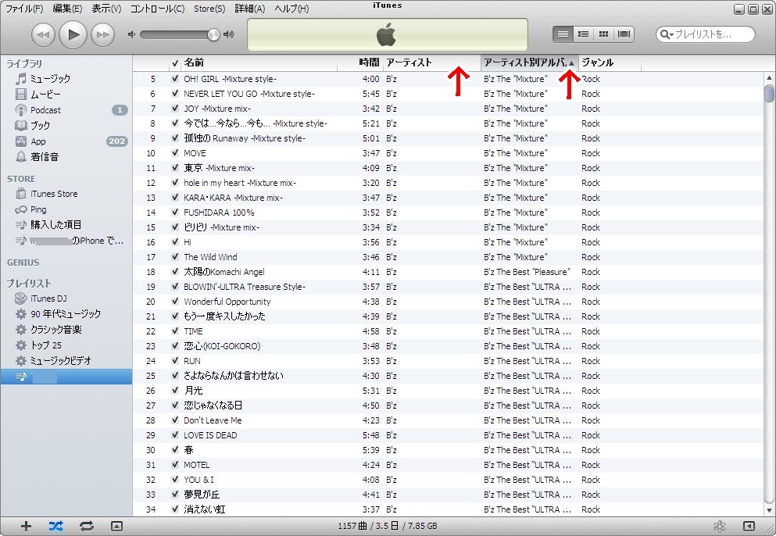The image size is (776, 536).
Task: Reverse sort on アーティスト別アルバム column
Action: 530,63
